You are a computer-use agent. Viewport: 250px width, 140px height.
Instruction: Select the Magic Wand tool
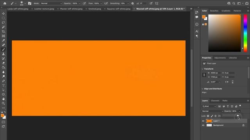pos(4,27)
